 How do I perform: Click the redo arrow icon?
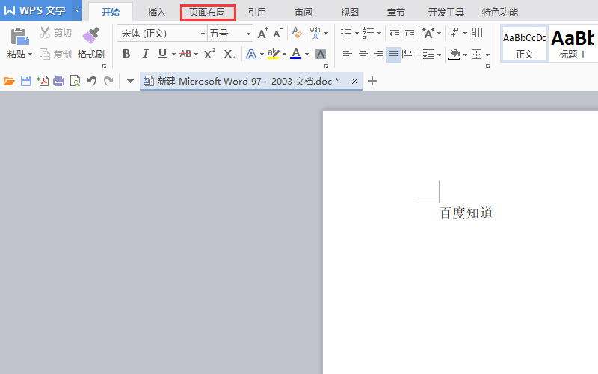108,81
